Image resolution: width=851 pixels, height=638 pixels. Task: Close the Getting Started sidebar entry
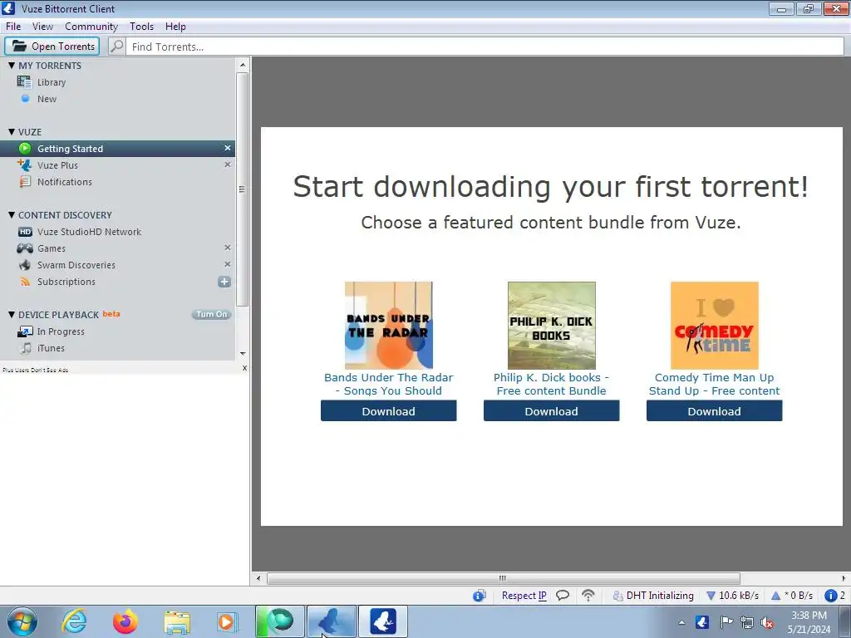tap(228, 148)
